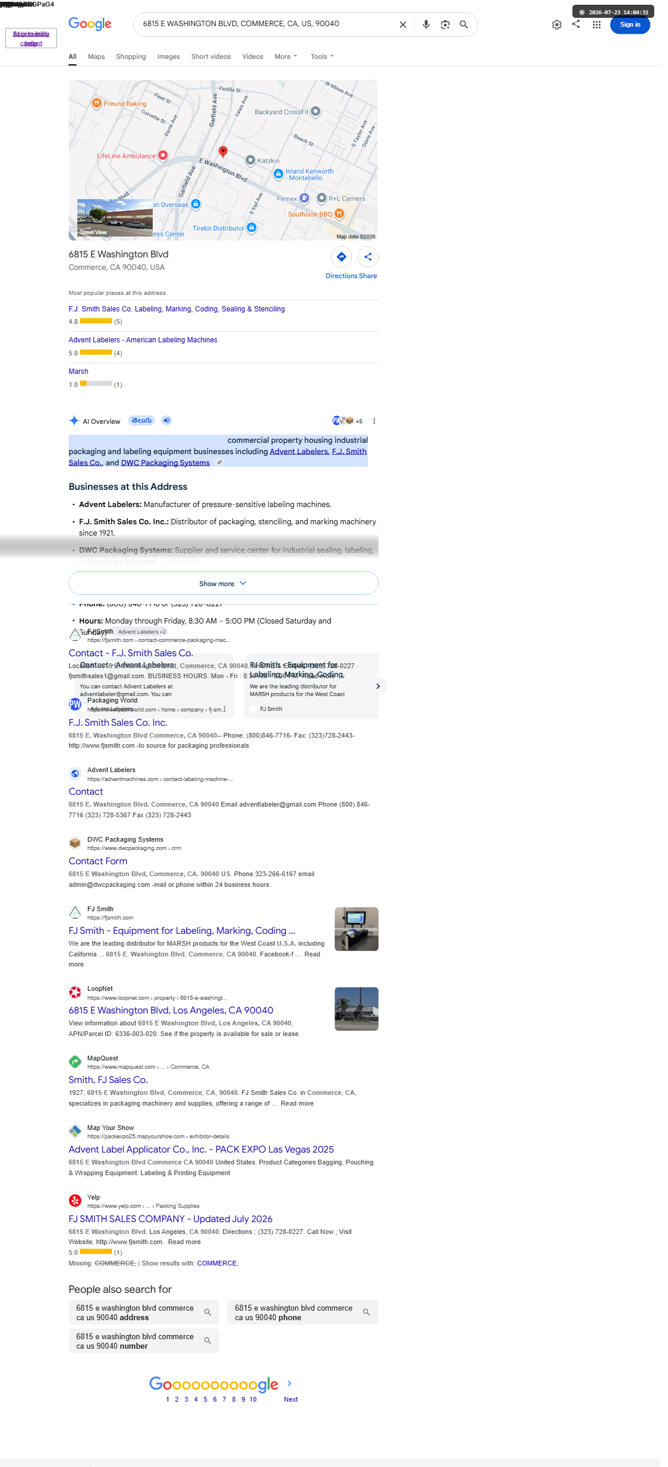Image resolution: width=668 pixels, height=1467 pixels.
Task: Click the listen speaker icon in AI Overview
Action: tap(167, 420)
